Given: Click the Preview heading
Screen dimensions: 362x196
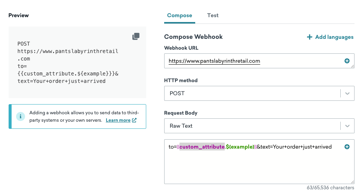Looking at the screenshot, I should pos(19,15).
